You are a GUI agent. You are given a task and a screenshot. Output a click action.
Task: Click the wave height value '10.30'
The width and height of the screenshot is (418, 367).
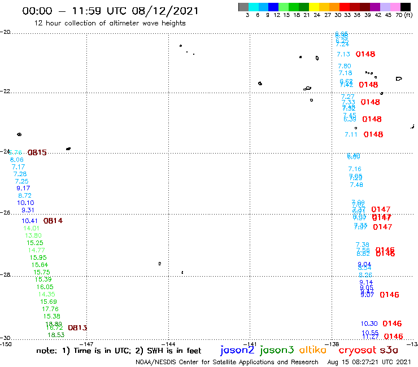pyautogui.click(x=369, y=324)
